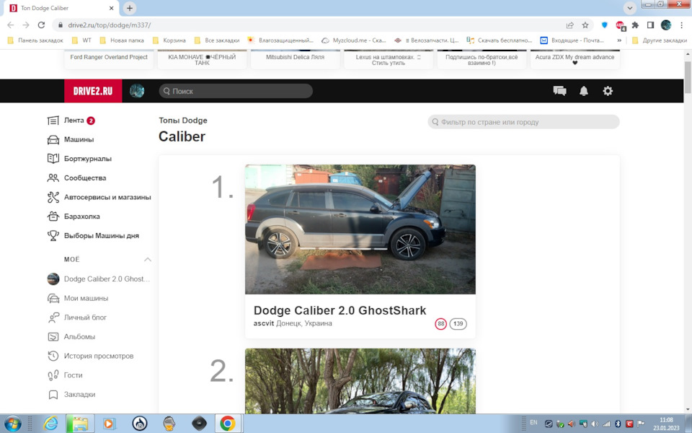The width and height of the screenshot is (692, 433).
Task: Click browser back arrow
Action: [x=11, y=25]
